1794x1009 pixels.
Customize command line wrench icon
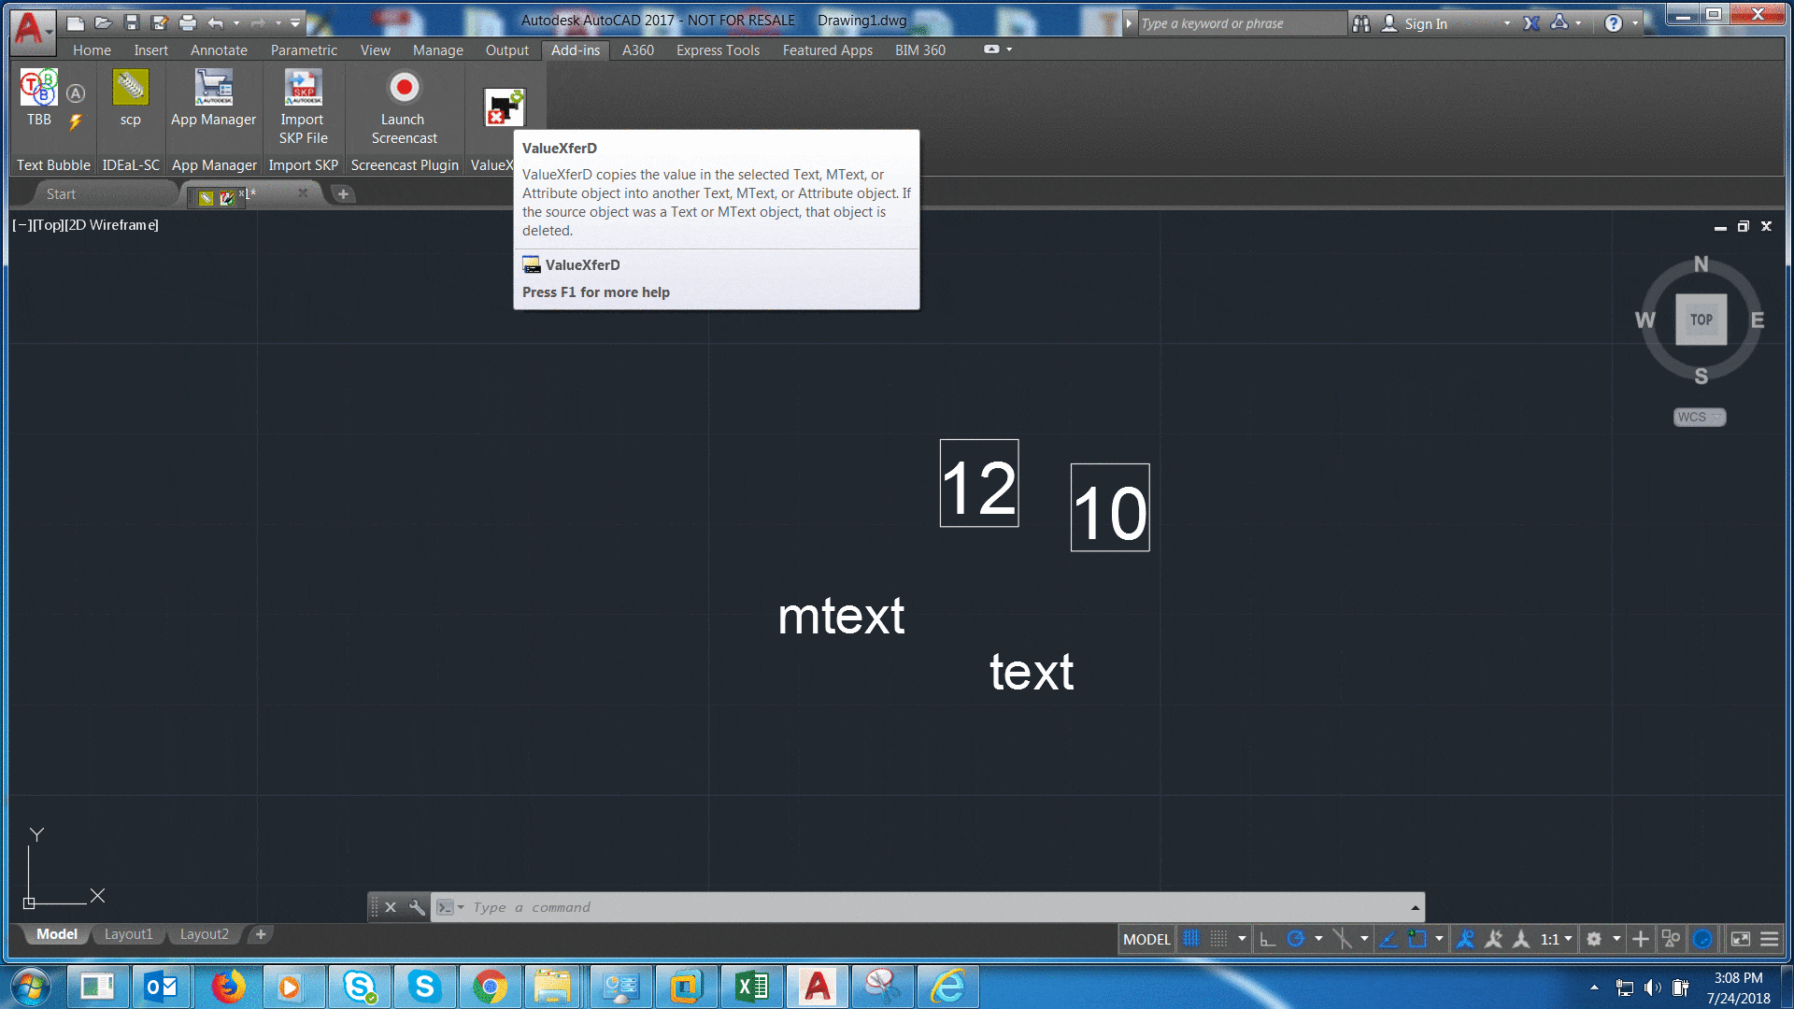coord(417,907)
